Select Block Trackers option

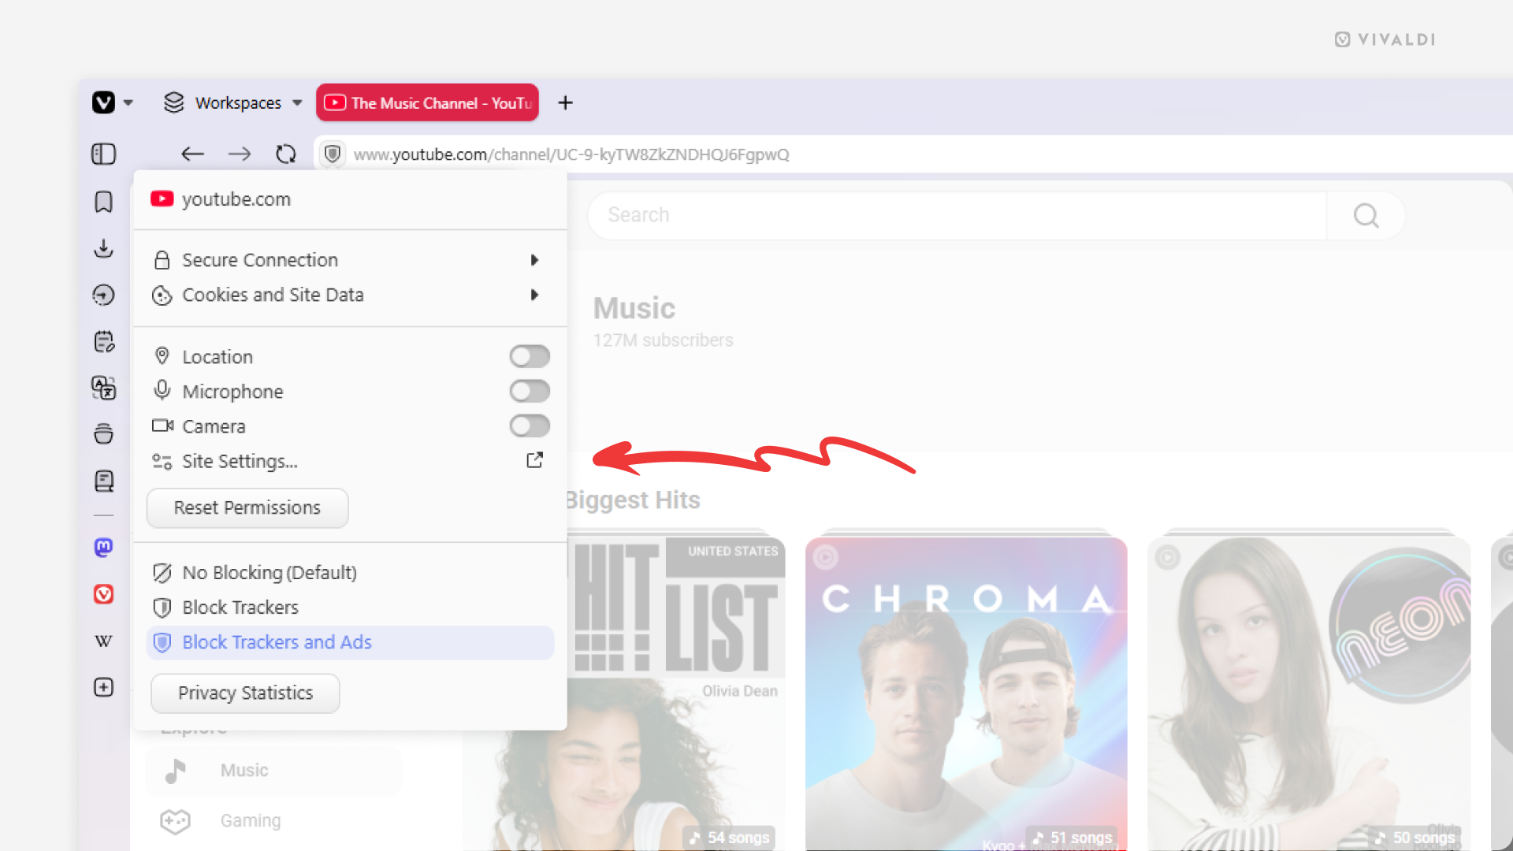[351, 608]
